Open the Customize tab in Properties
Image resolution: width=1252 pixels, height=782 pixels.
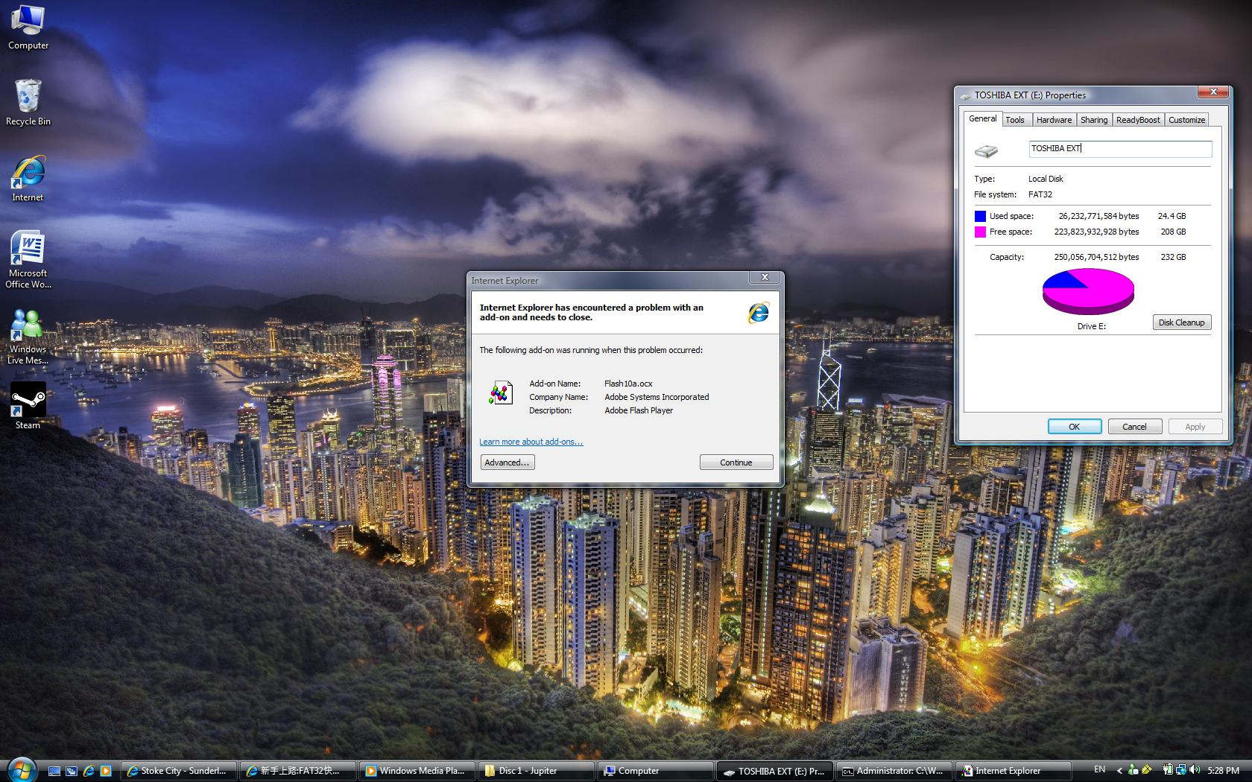[x=1186, y=120]
